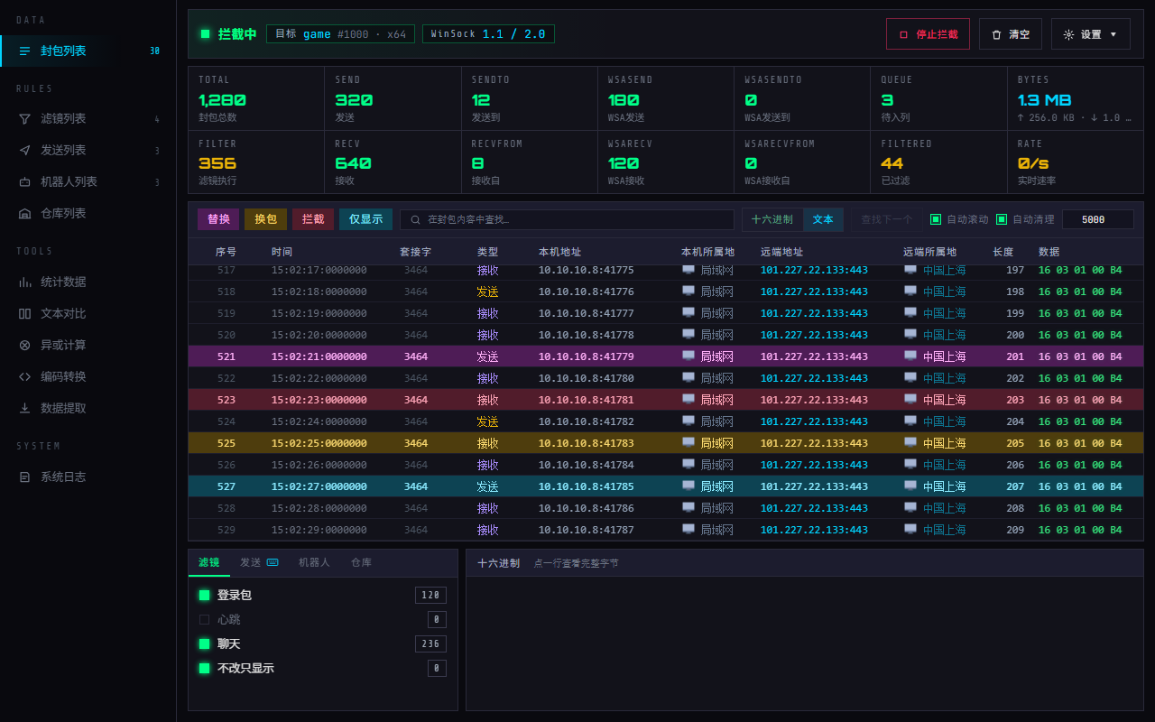Click the 换包 button
The image size is (1155, 722).
pyautogui.click(x=265, y=219)
